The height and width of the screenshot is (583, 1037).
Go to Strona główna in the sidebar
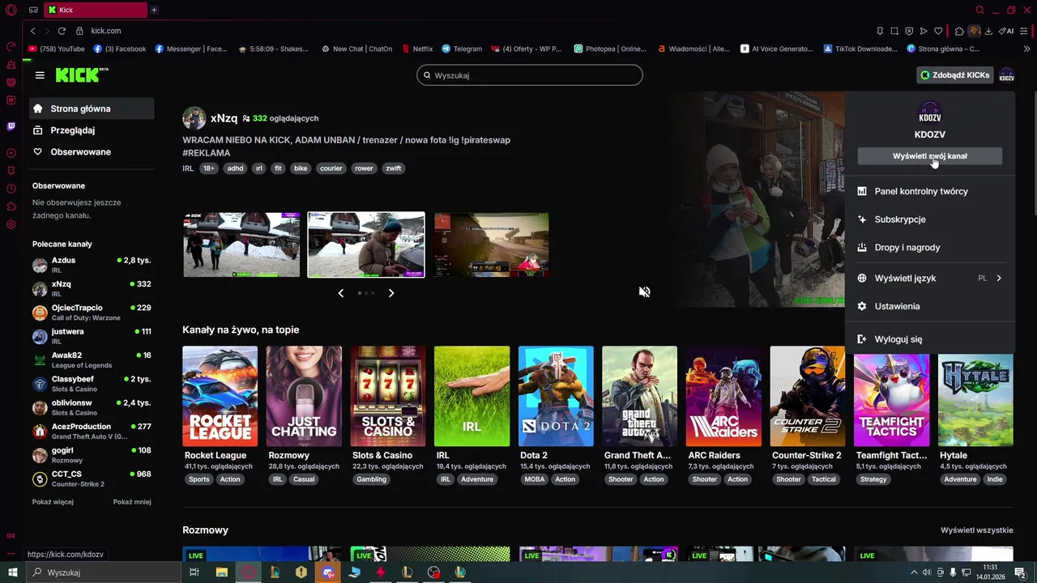pos(92,109)
